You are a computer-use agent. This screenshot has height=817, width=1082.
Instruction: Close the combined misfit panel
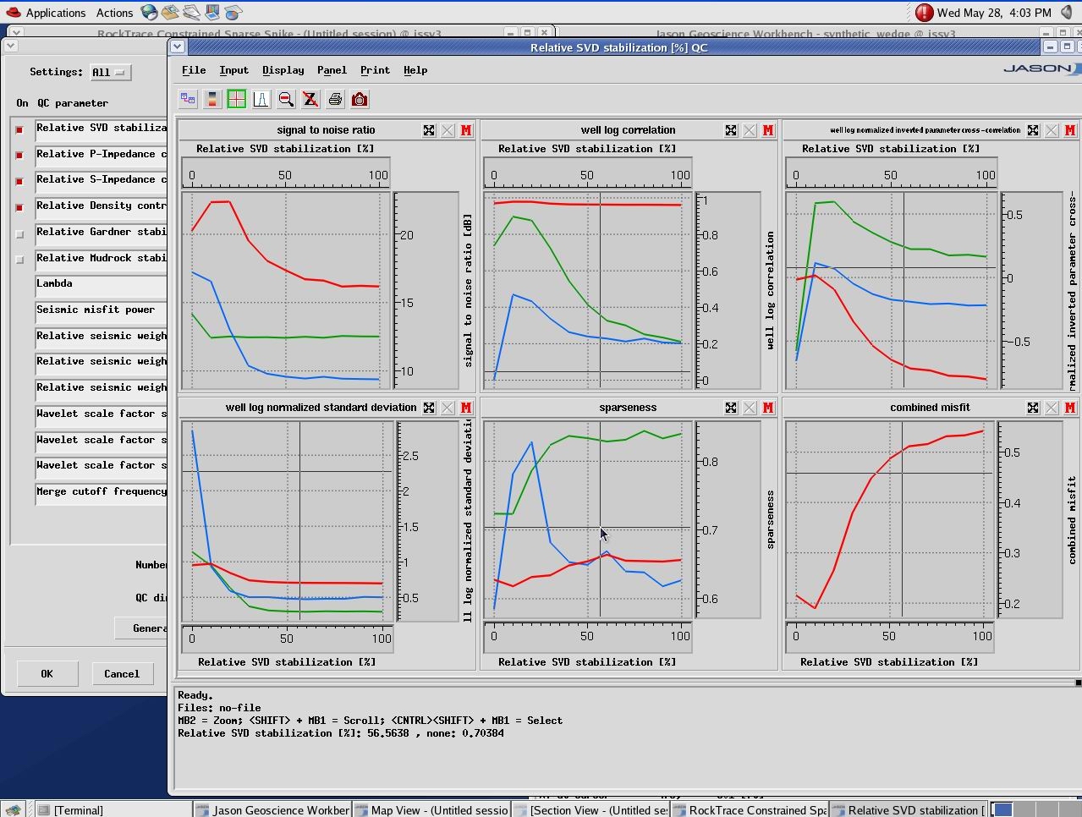click(x=1052, y=408)
